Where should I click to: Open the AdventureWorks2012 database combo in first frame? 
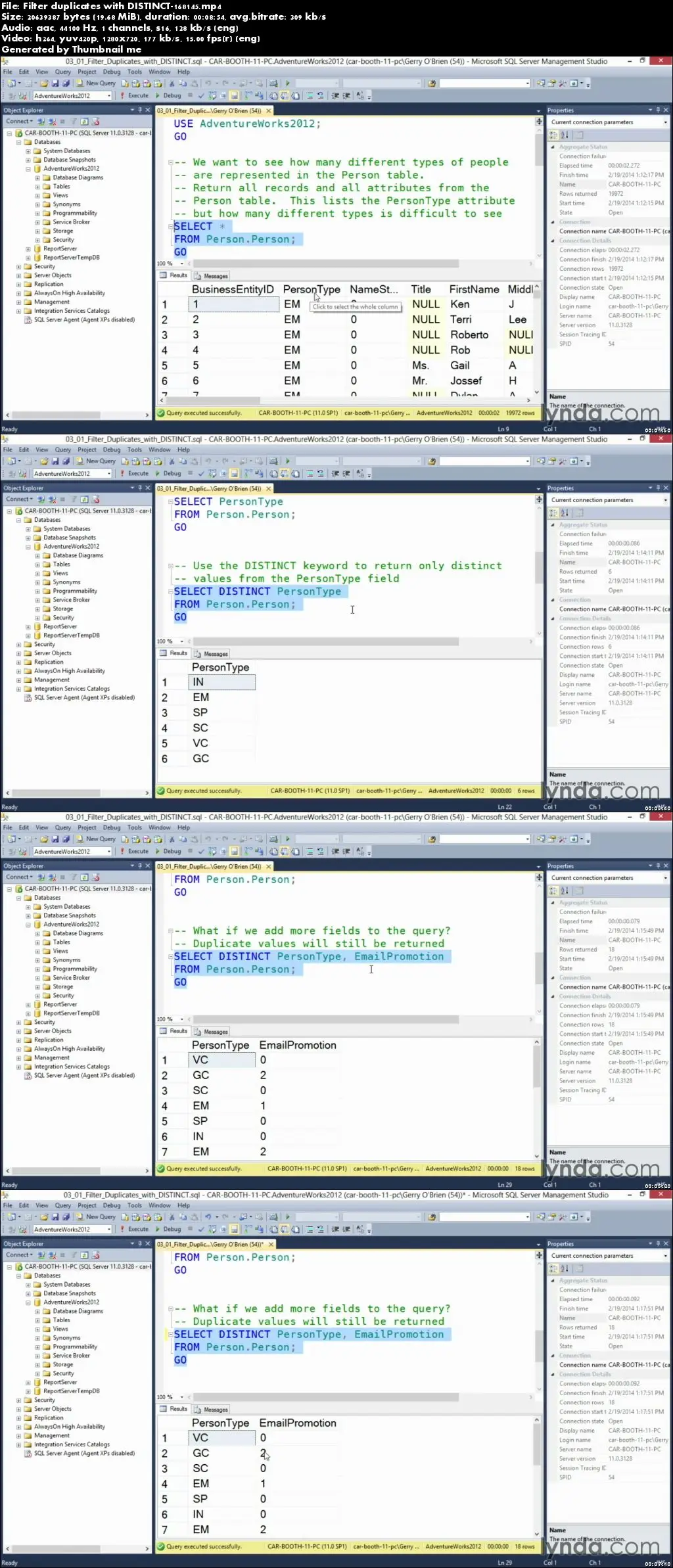109,96
